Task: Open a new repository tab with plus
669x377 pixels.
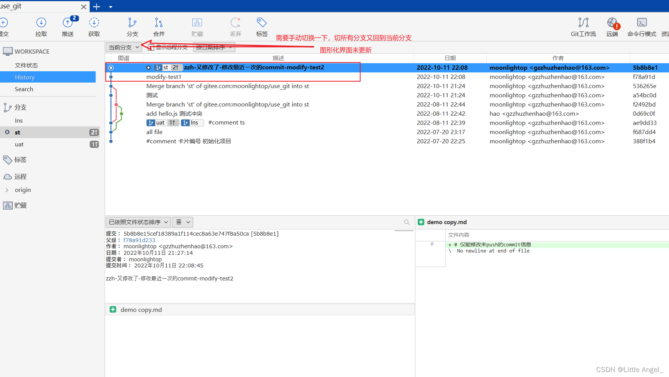Action: tap(97, 7)
